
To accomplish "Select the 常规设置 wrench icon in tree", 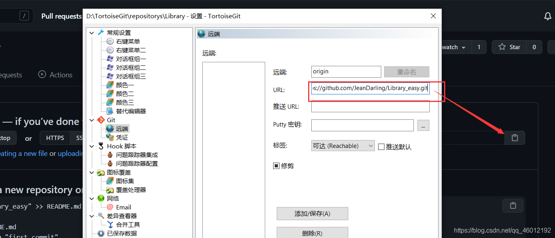I will point(101,33).
